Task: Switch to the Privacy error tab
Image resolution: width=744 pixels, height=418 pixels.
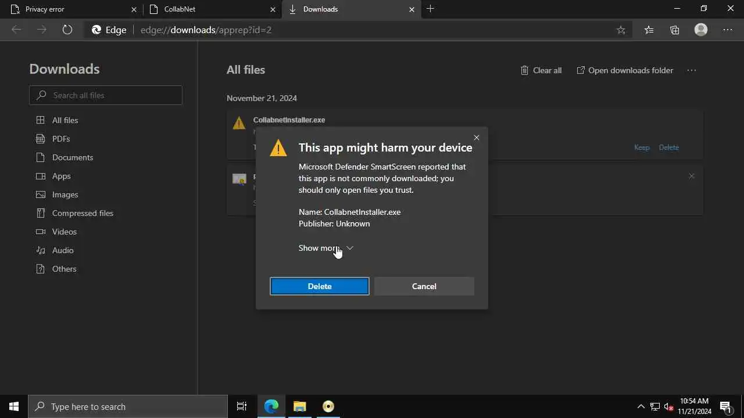Action: coord(72,9)
